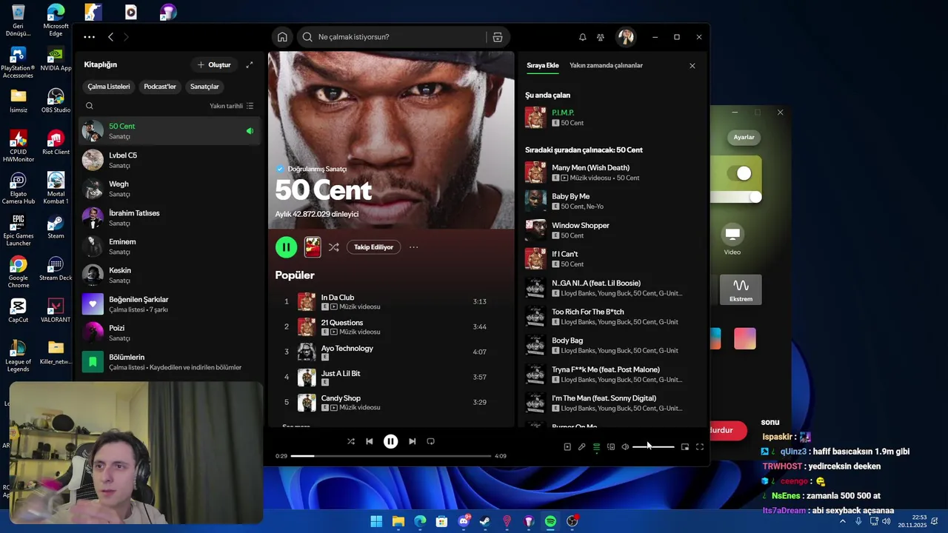Toggle the switch in the background window
948x533 pixels.
tap(739, 173)
